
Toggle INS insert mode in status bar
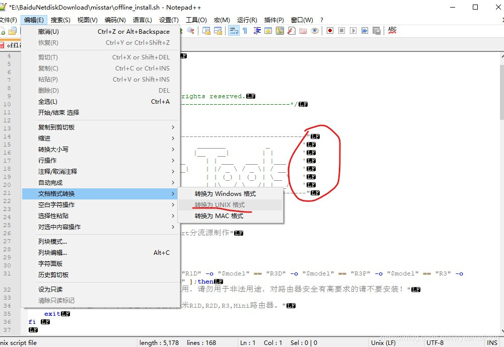pos(492,343)
